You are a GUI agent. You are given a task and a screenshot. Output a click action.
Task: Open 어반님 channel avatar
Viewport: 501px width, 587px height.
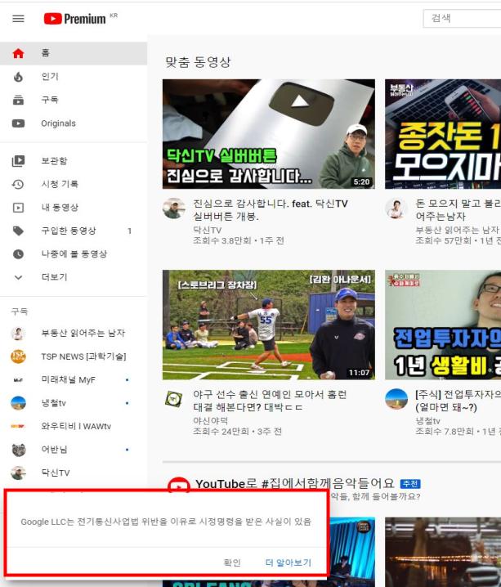18,450
